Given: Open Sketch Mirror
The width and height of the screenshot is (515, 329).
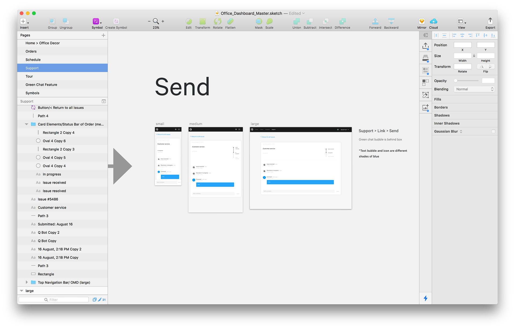Looking at the screenshot, I should click(422, 21).
